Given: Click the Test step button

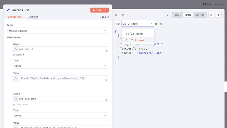Looking at the screenshot, I should [99, 10].
